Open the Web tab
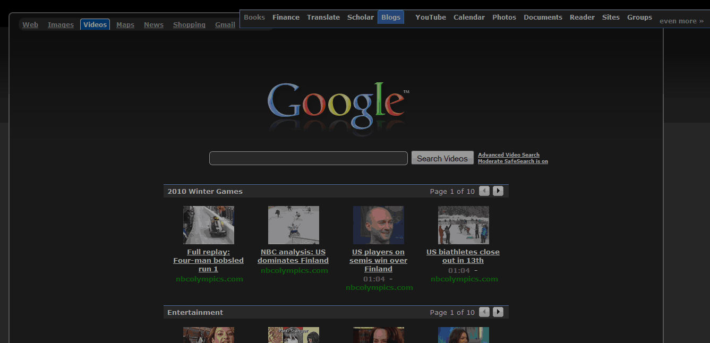The width and height of the screenshot is (710, 343). click(x=30, y=24)
